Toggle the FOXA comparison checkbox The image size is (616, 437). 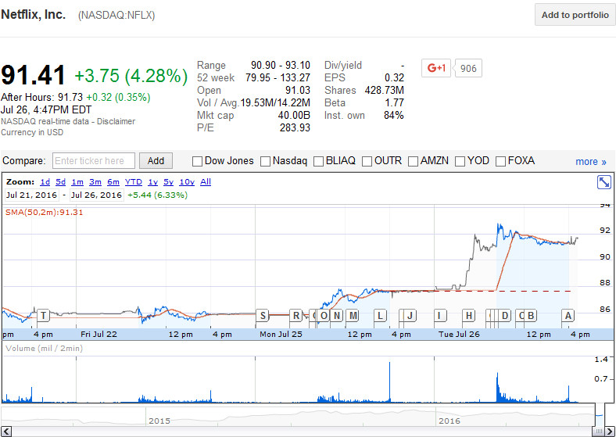click(x=501, y=161)
